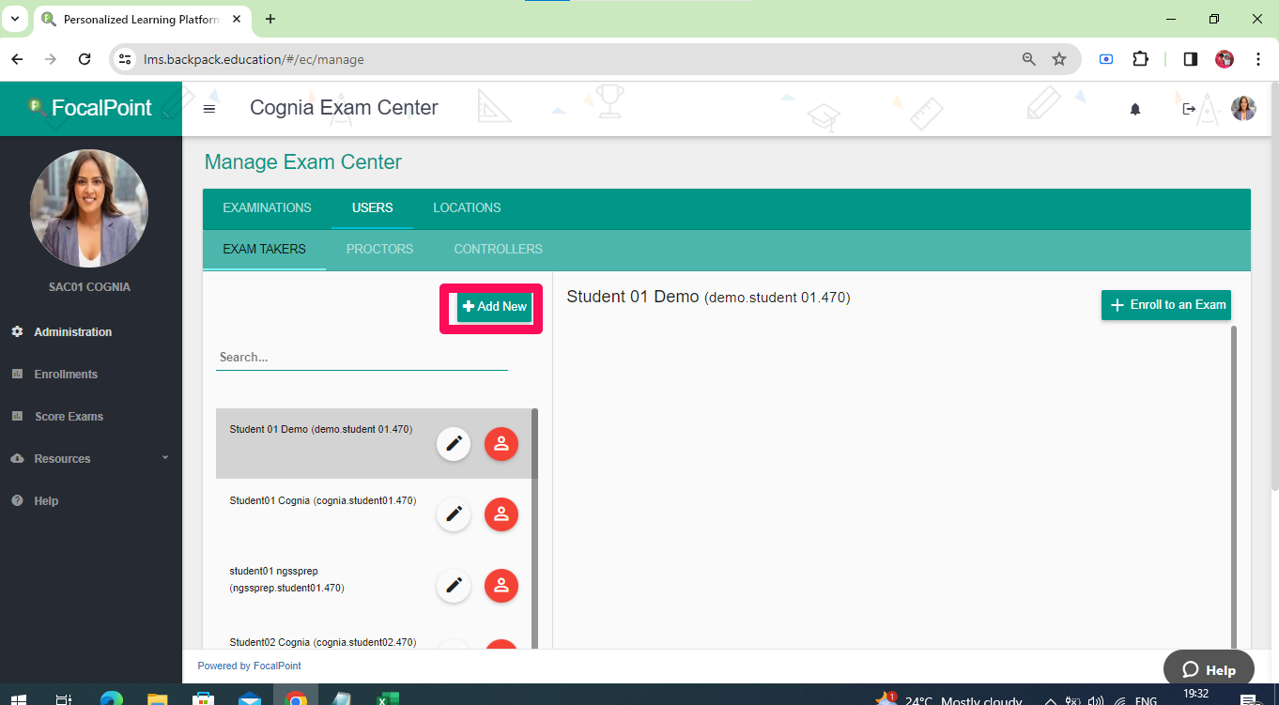Open the Windows Start menu
The height and width of the screenshot is (705, 1279).
coord(19,699)
